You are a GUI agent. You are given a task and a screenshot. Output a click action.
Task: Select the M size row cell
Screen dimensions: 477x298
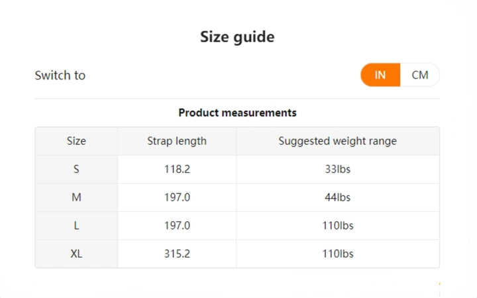[x=76, y=197]
